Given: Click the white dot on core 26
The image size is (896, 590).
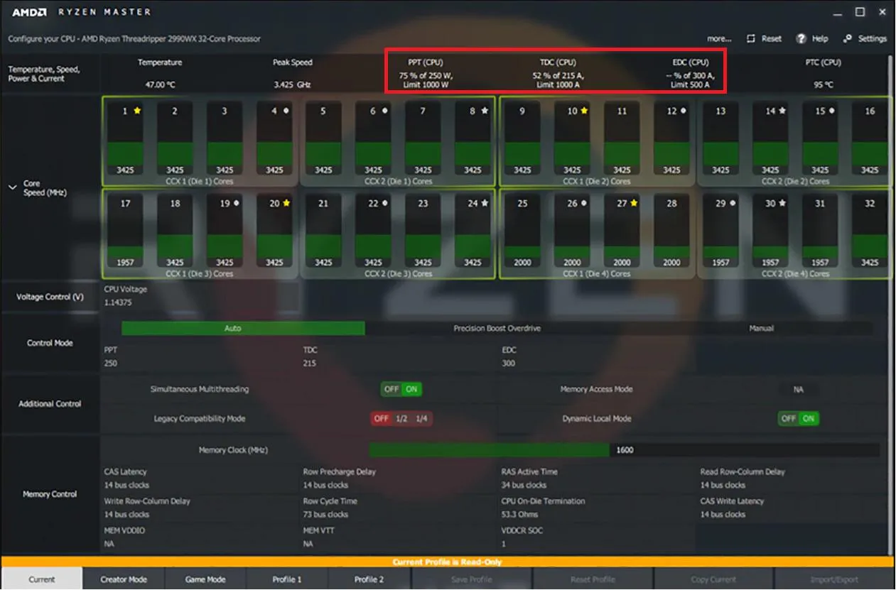Looking at the screenshot, I should coord(584,203).
